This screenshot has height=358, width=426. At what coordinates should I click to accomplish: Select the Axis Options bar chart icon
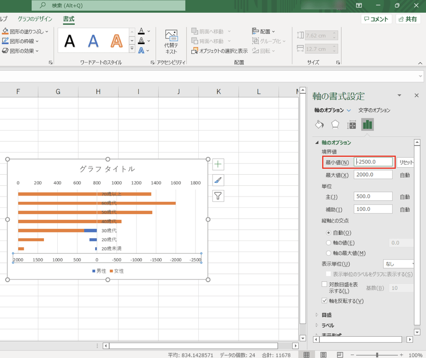click(367, 125)
